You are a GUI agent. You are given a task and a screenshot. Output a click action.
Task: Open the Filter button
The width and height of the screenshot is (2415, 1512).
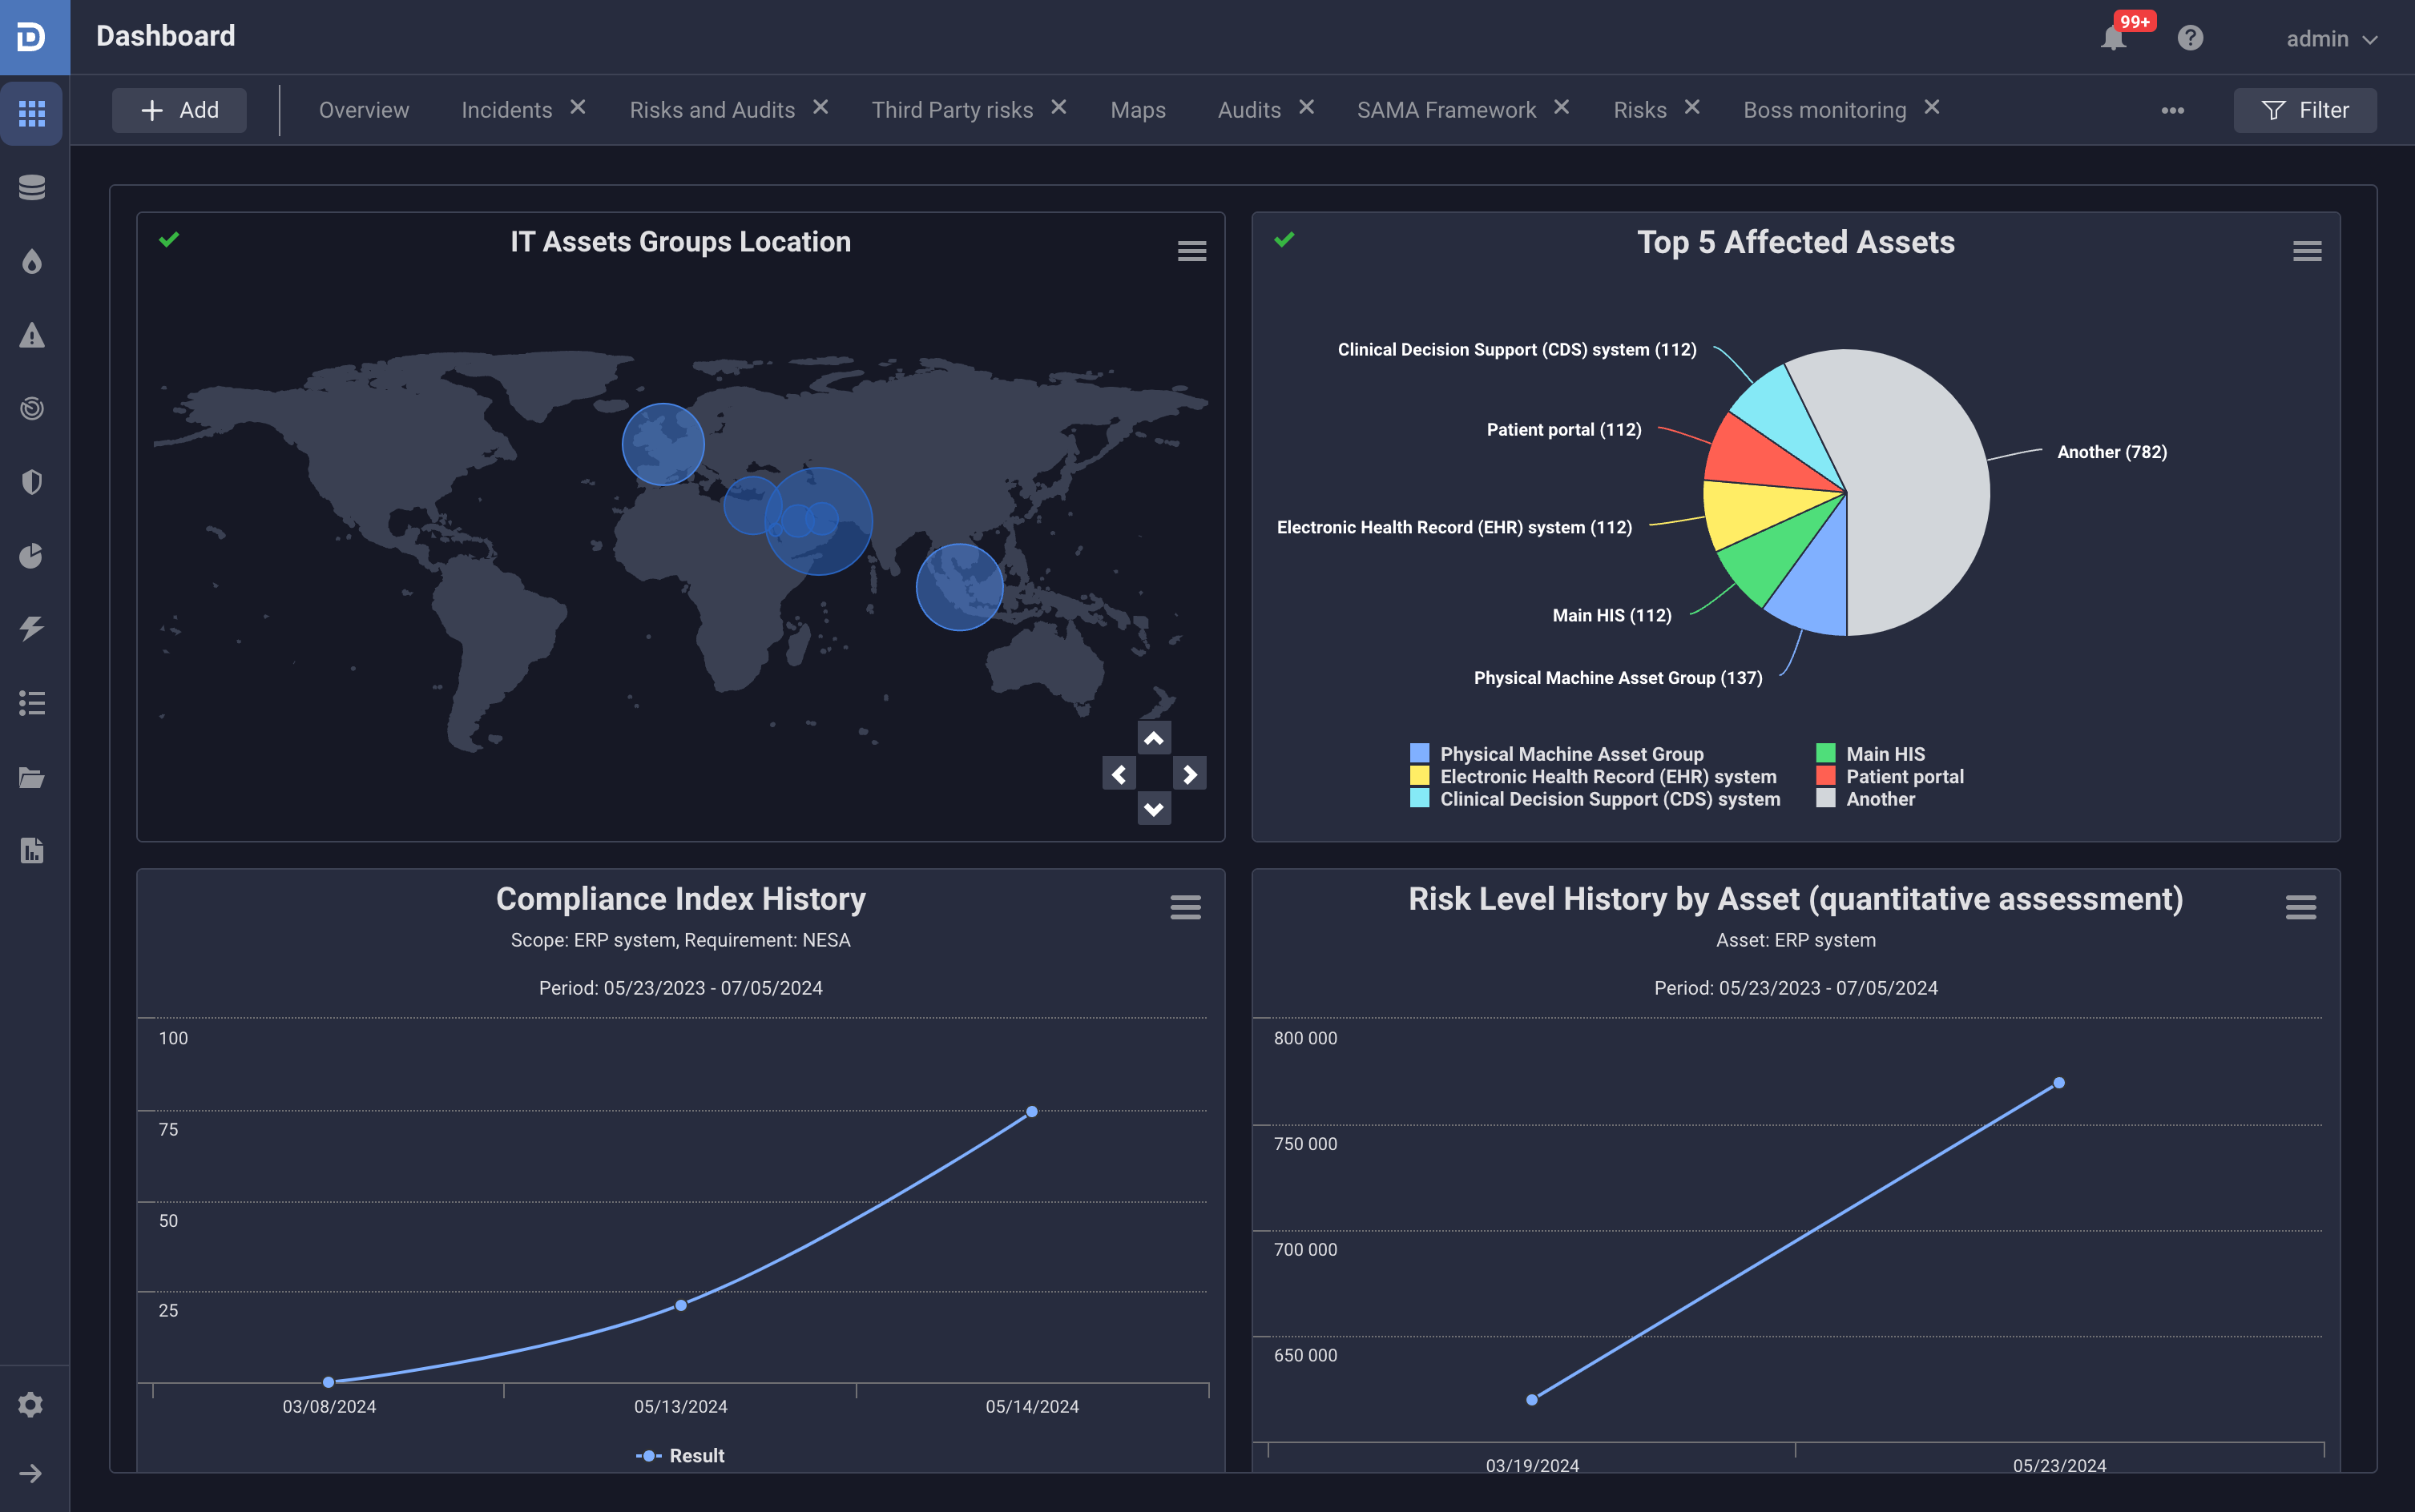2305,110
